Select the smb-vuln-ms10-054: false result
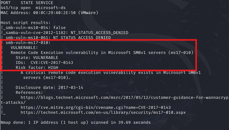Screen dimensions: 229x130 click(34, 27)
